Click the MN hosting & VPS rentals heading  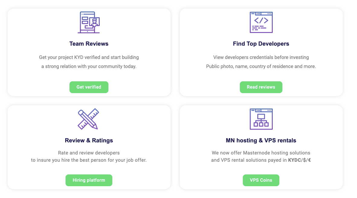tap(261, 140)
